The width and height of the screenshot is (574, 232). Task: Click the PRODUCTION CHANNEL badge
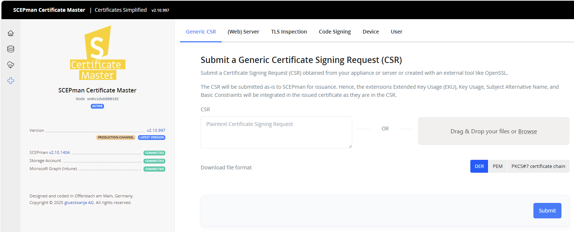click(116, 137)
